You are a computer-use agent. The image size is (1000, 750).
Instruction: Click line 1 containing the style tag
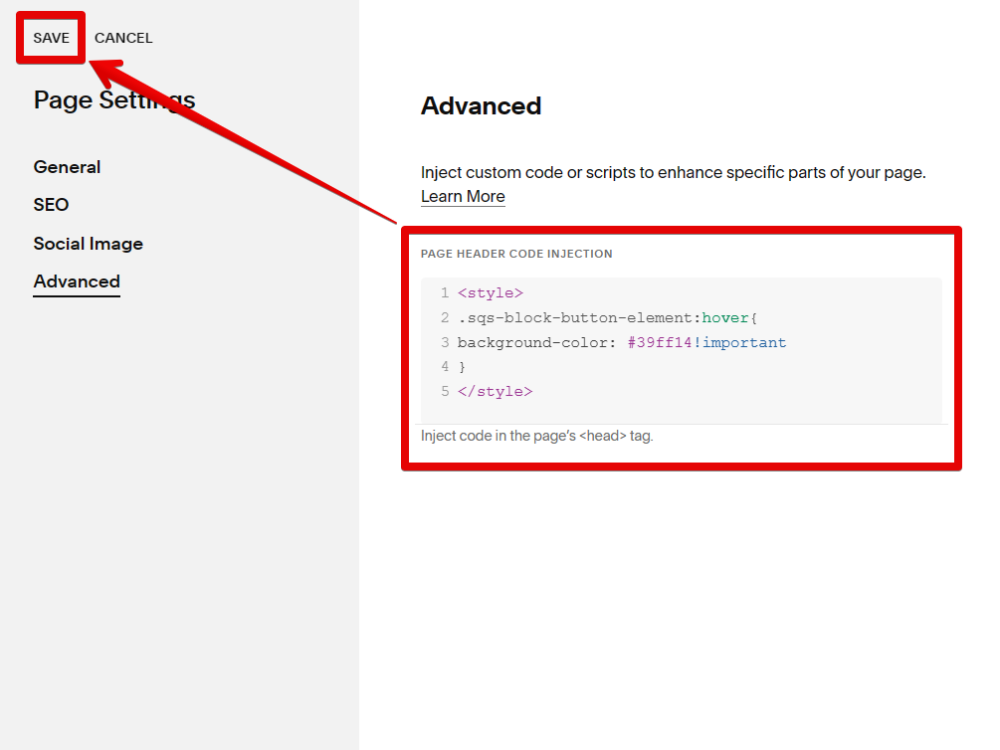tap(491, 292)
